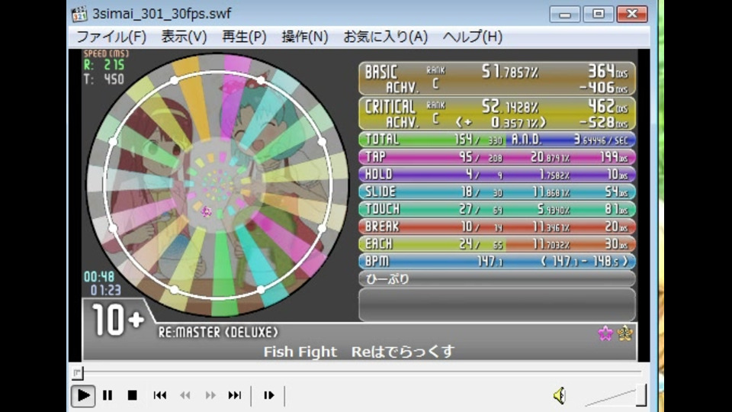Viewport: 732px width, 412px height.
Task: Click the BPM row
Action: tap(497, 261)
